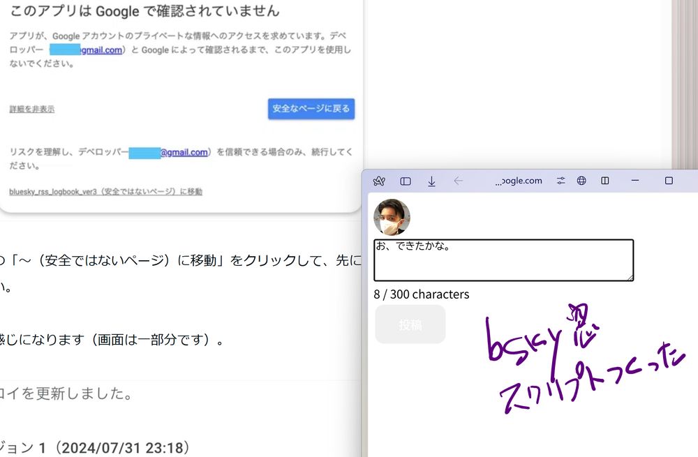This screenshot has width=698, height=457.
Task: Go back with the left arrow icon
Action: [458, 181]
